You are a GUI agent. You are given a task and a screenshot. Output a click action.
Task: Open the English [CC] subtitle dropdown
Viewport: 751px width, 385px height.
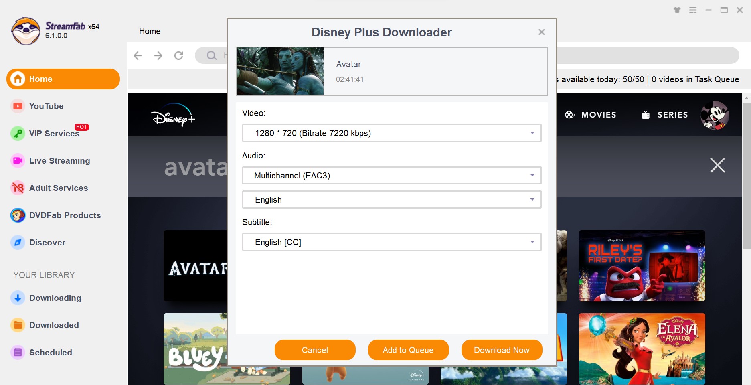point(392,242)
